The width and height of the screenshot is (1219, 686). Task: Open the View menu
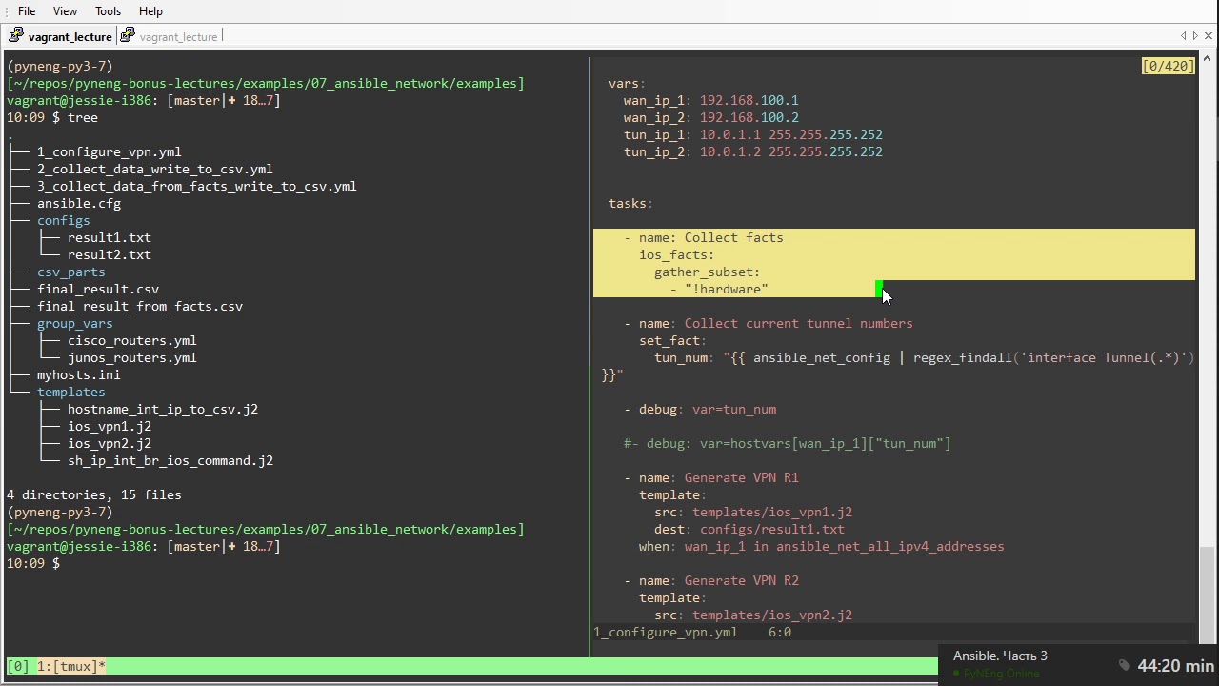coord(65,11)
